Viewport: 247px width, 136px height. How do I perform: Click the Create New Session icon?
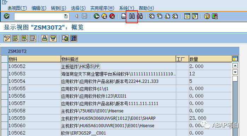(x=187, y=16)
